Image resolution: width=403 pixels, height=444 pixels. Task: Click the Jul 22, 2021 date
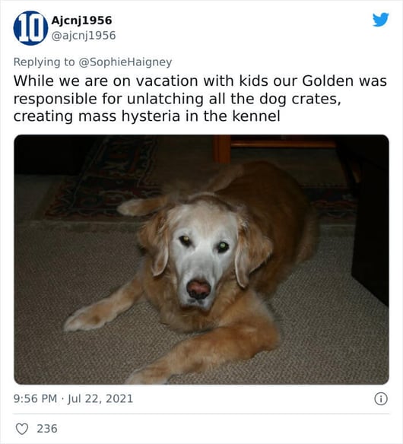coord(100,398)
